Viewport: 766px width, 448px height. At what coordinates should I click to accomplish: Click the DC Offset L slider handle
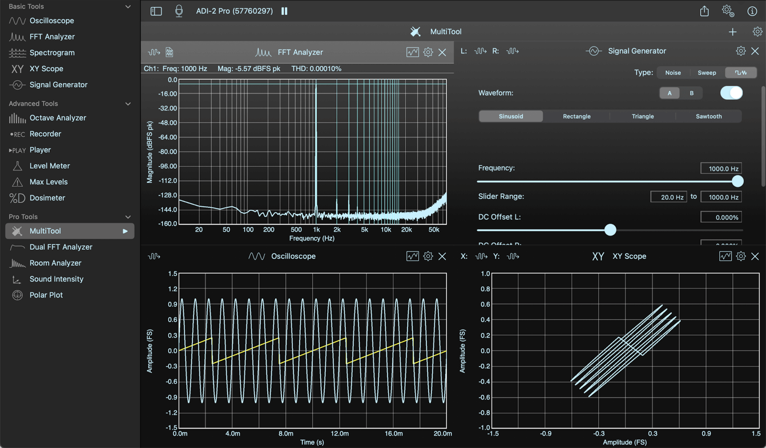(610, 230)
